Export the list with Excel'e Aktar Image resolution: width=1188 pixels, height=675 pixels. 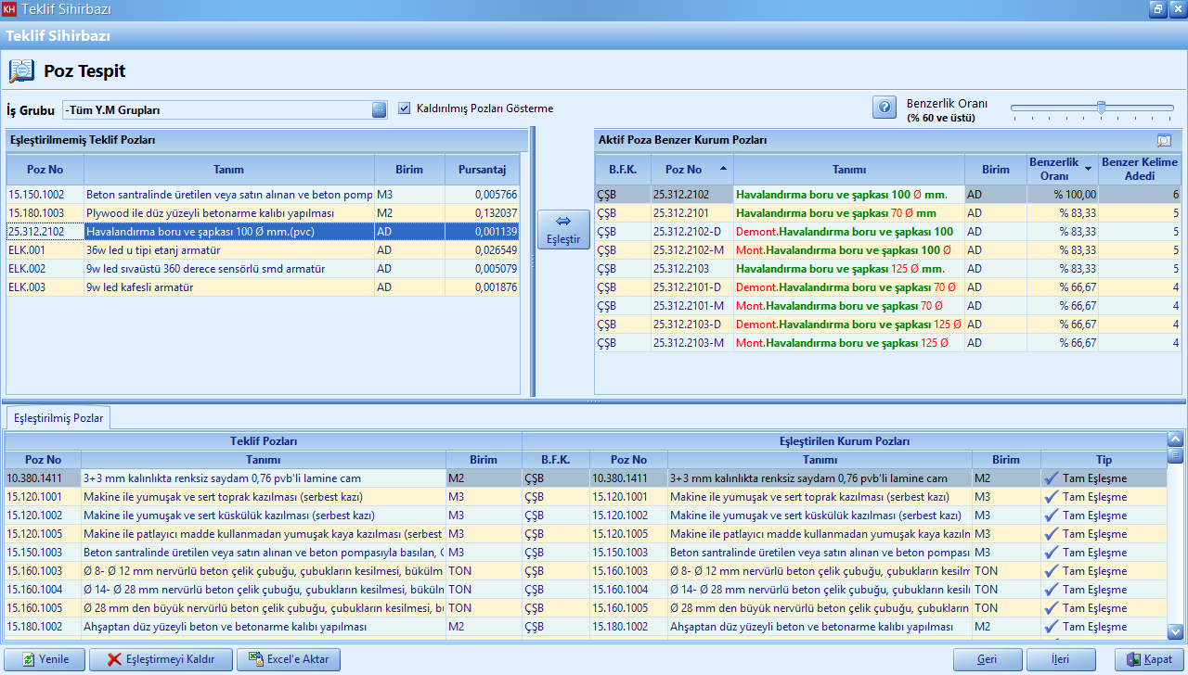click(x=289, y=659)
